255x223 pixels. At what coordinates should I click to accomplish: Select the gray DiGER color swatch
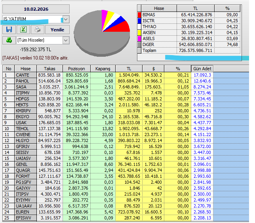[x=139, y=44]
